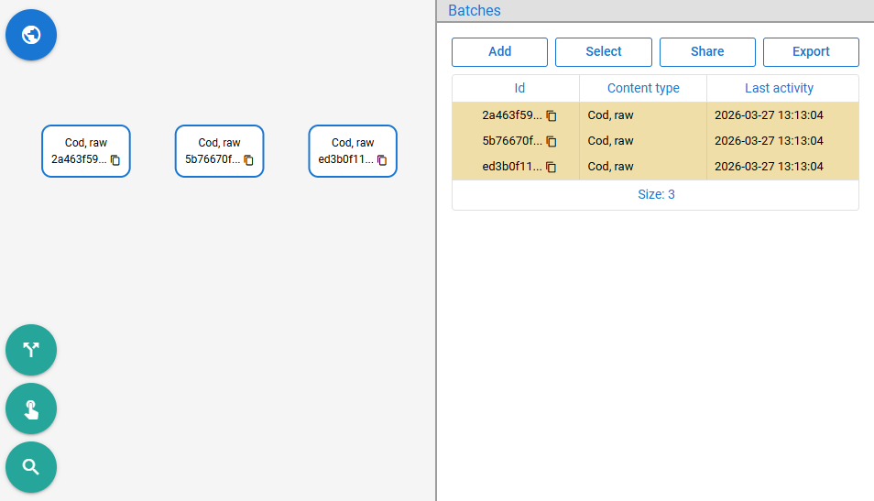Screen dimensions: 874x501
Task: Select the Cod, raw node 2a463f59
Action: 86,151
